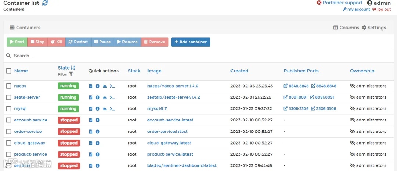Open stats chart icon for nacos
The width and height of the screenshot is (397, 171).
point(104,86)
